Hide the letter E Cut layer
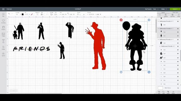 (178, 43)
